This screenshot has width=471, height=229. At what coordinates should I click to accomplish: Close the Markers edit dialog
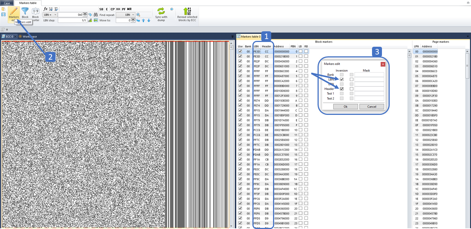pyautogui.click(x=383, y=64)
